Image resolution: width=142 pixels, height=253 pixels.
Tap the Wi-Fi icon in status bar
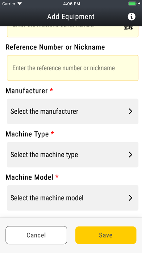20,4
